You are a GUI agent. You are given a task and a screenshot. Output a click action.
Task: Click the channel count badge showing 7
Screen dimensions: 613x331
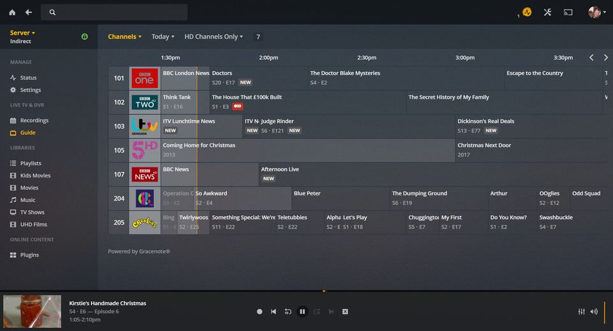tap(258, 37)
